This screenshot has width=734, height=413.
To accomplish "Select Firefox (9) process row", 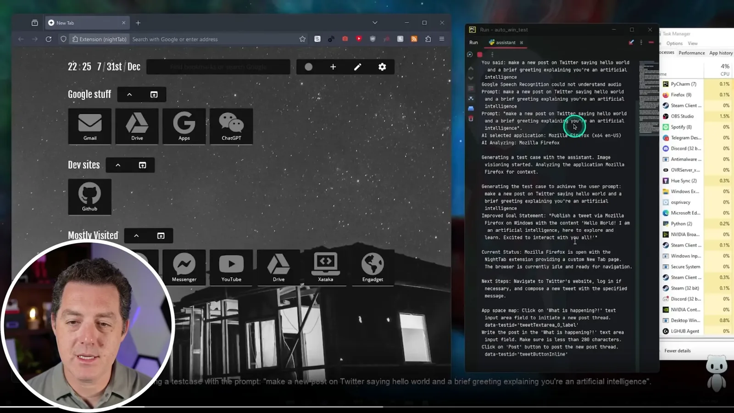I will coord(697,95).
